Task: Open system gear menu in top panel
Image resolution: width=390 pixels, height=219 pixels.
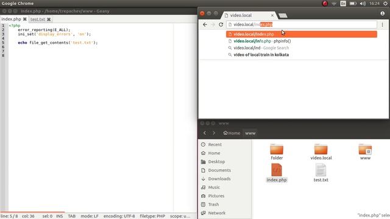Action: click(x=386, y=4)
